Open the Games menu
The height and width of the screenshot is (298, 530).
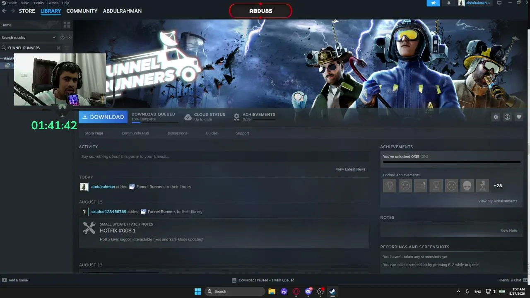coord(53,3)
